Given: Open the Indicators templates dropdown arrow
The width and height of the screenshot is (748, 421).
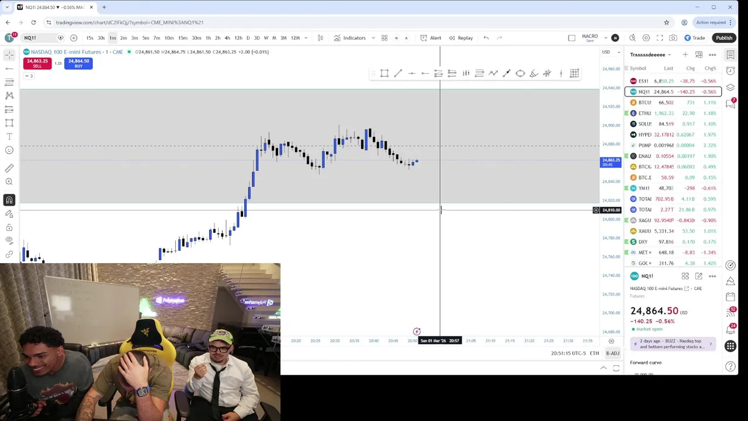Looking at the screenshot, I should [x=373, y=38].
